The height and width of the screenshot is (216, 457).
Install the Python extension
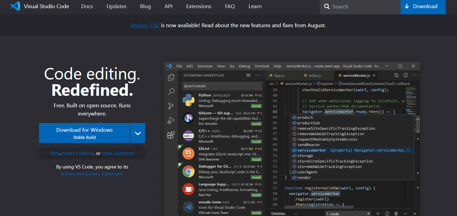(x=256, y=106)
